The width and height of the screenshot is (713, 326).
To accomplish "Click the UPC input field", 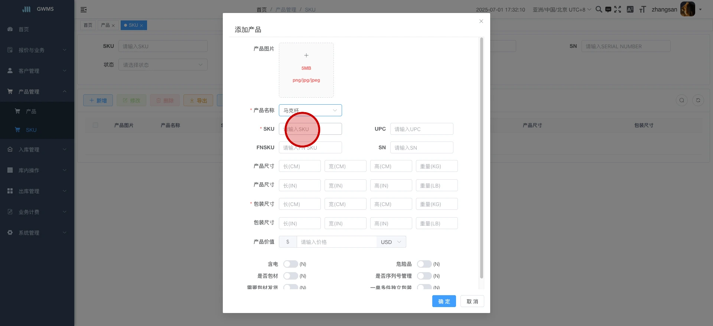I will (421, 129).
